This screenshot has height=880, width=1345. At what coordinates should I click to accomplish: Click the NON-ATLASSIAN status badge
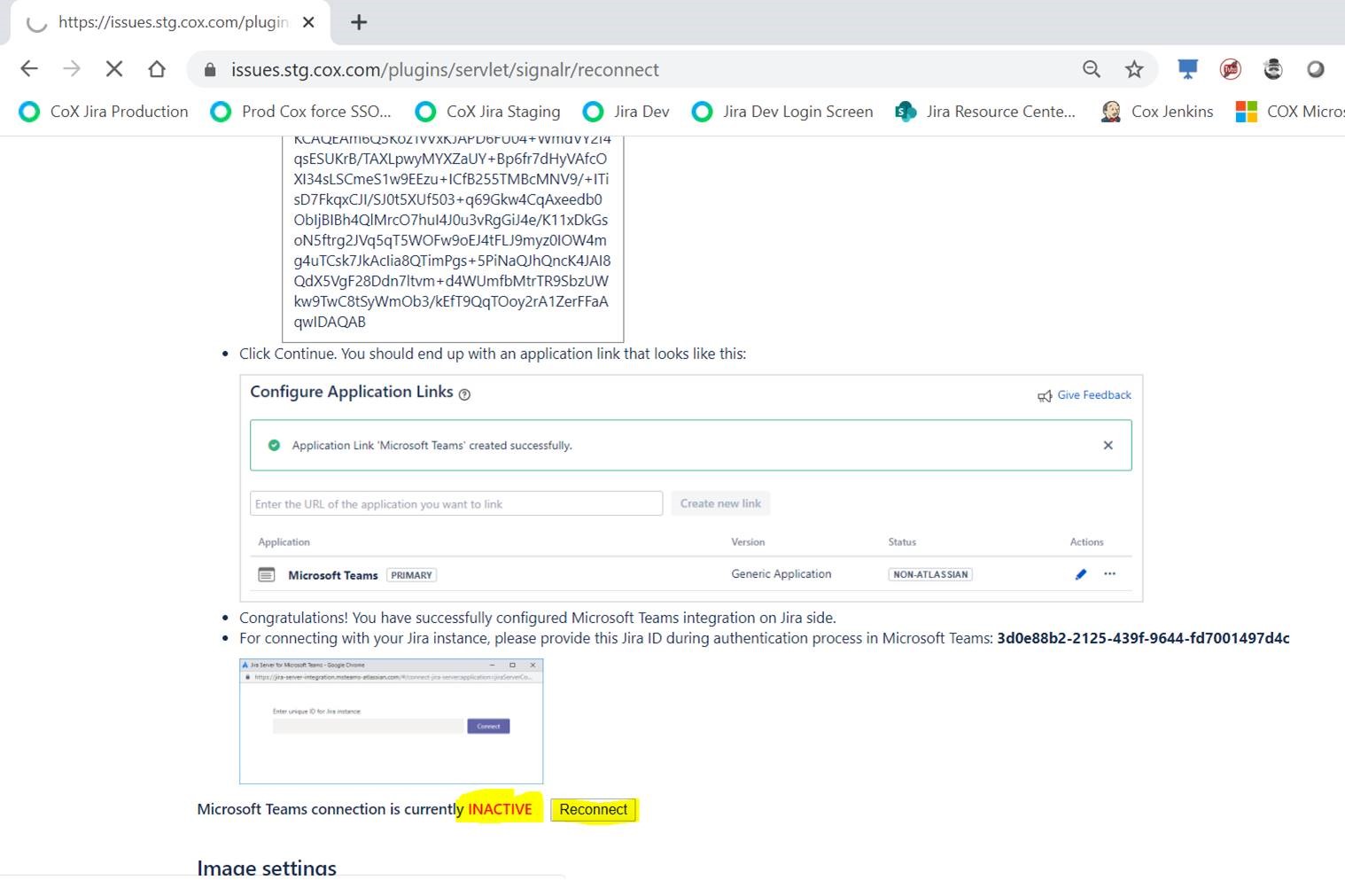[930, 574]
